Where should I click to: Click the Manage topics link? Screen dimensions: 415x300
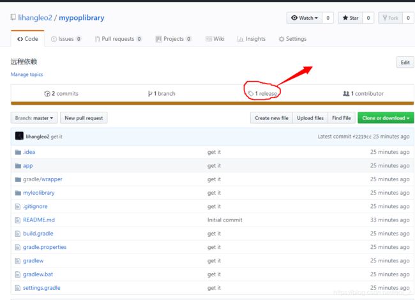[x=27, y=74]
